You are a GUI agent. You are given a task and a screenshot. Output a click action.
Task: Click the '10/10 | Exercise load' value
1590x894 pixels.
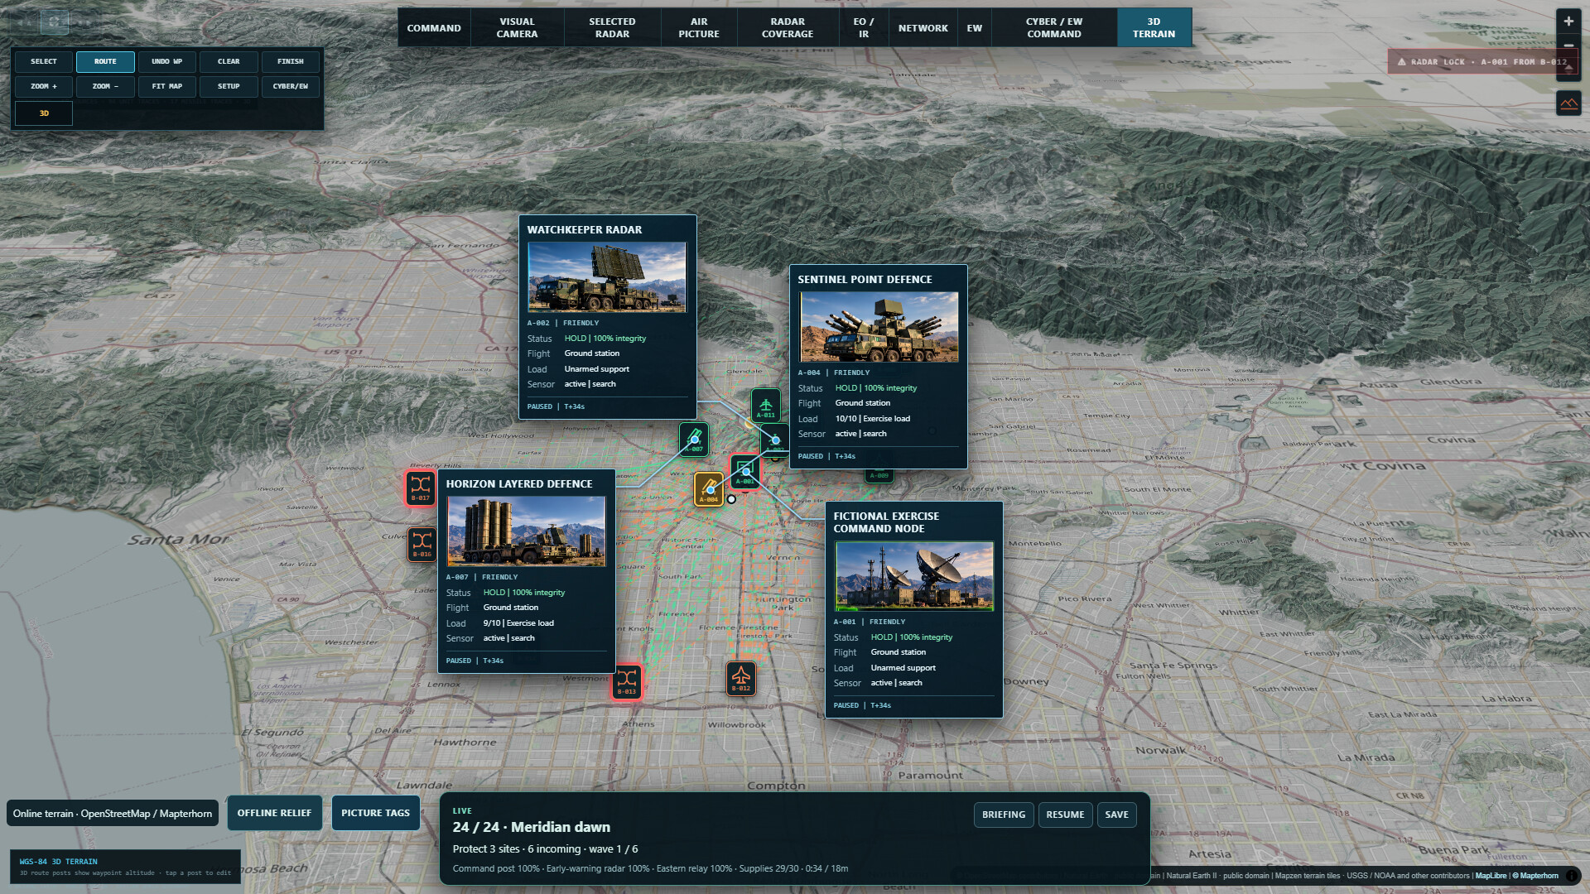pos(873,419)
